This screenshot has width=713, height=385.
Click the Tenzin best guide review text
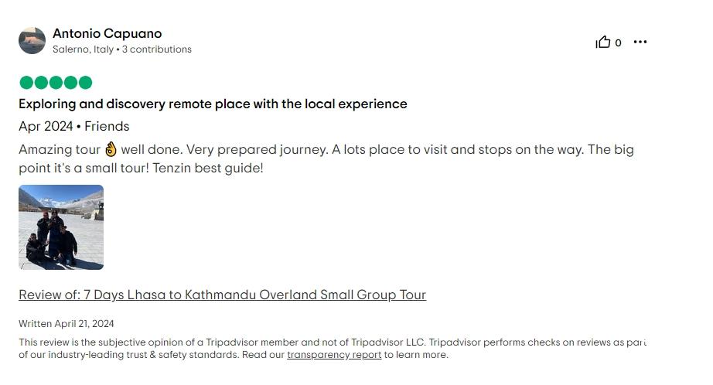pos(208,169)
